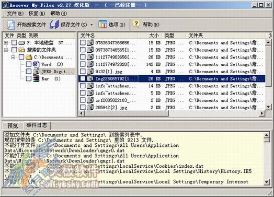Image resolution: width=274 pixels, height=197 pixels.
Task: Open the 保存文件 dropdown arrow
Action: 92,25
